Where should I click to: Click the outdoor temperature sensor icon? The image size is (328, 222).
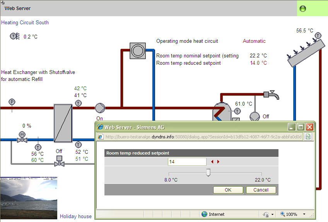tap(15, 36)
